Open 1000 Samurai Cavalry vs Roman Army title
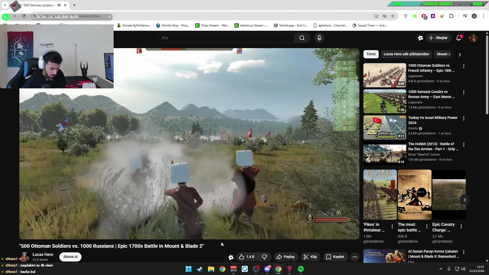The image size is (489, 275). (431, 94)
